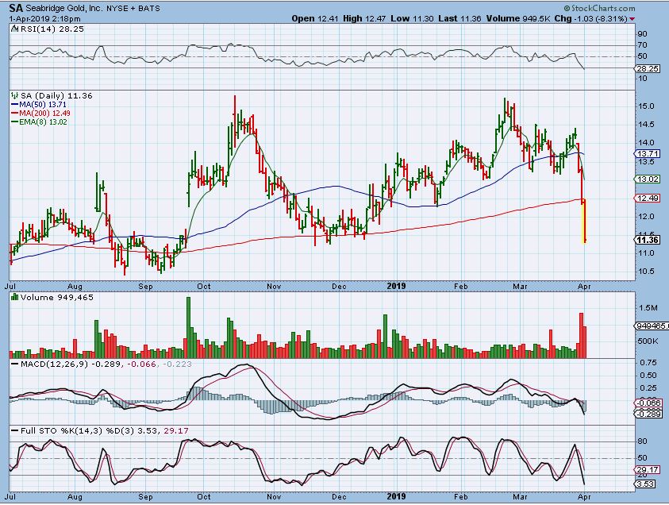Screen dimensions: 669x505
Task: Click the SA (Daily) candlestick legend icon
Action: coord(13,96)
